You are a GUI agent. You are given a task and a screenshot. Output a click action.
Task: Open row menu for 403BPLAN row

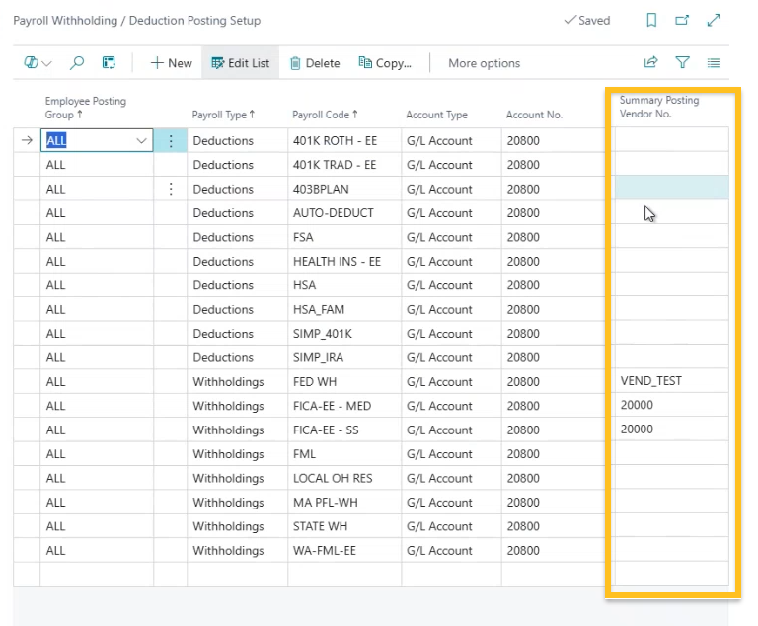tap(170, 189)
